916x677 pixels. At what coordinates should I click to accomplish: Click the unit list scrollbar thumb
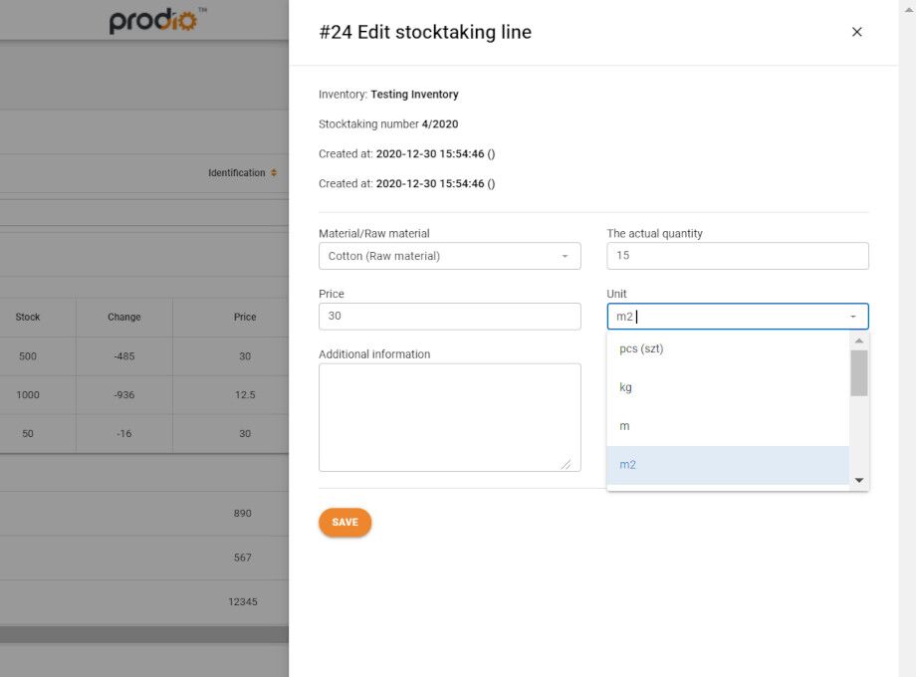[x=858, y=372]
